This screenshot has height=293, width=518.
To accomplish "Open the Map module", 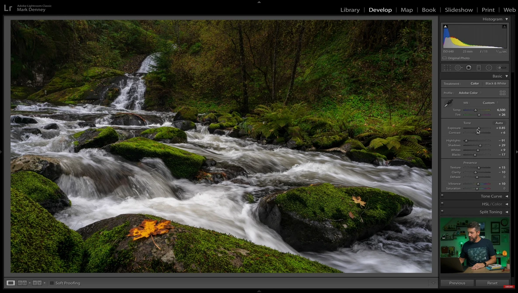I will coord(407,10).
